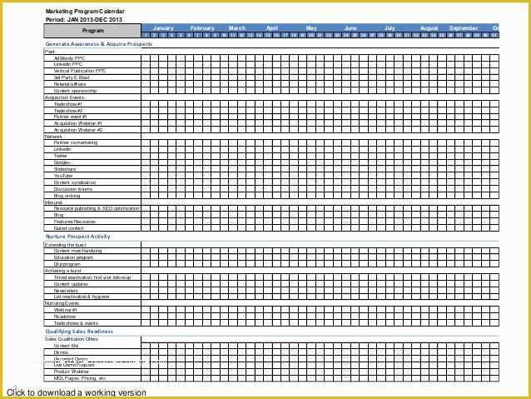Select the Qualifying Sales Readiness heading
The width and height of the screenshot is (531, 399).
click(x=79, y=332)
